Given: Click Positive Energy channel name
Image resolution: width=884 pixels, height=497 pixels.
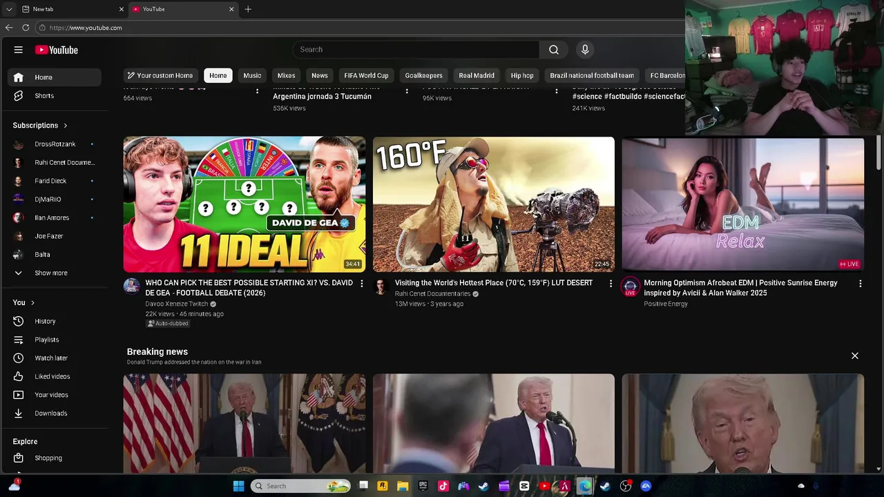Looking at the screenshot, I should 666,304.
